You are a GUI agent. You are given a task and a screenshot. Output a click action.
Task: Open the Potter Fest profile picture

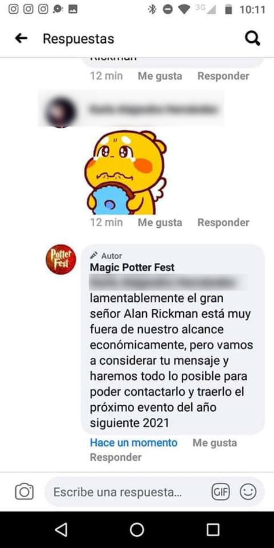click(61, 259)
